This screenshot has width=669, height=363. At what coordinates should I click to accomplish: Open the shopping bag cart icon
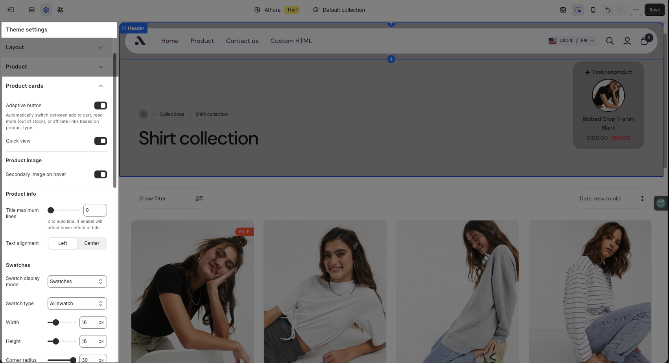pyautogui.click(x=644, y=41)
